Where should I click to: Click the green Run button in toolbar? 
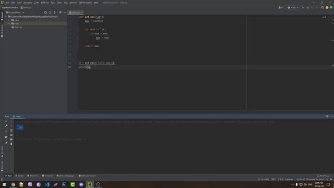click(303, 7)
